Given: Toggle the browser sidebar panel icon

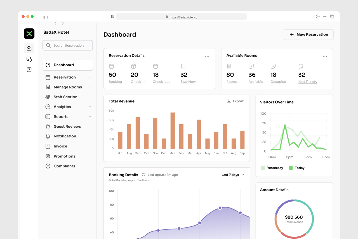Looking at the screenshot, I should (45, 17).
